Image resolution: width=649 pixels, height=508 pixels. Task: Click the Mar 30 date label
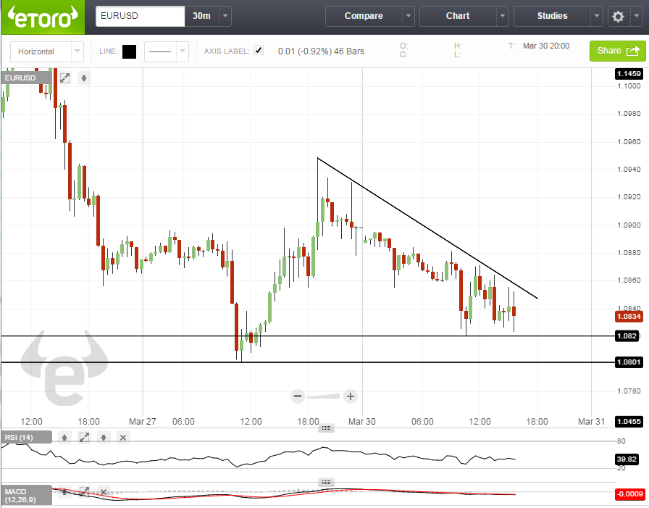point(361,422)
